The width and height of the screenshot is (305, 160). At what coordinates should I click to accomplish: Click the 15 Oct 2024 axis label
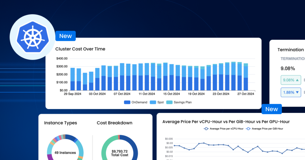point(172,94)
